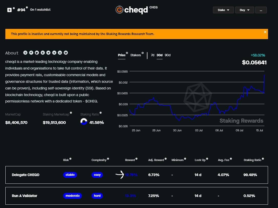Show info tooltip for Staking Marketcap
The image size is (278, 208).
(71, 113)
